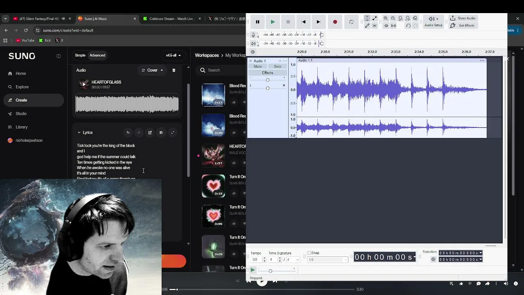This screenshot has height=295, width=524.
Task: Click the Audacity Stop button
Action: 288,22
